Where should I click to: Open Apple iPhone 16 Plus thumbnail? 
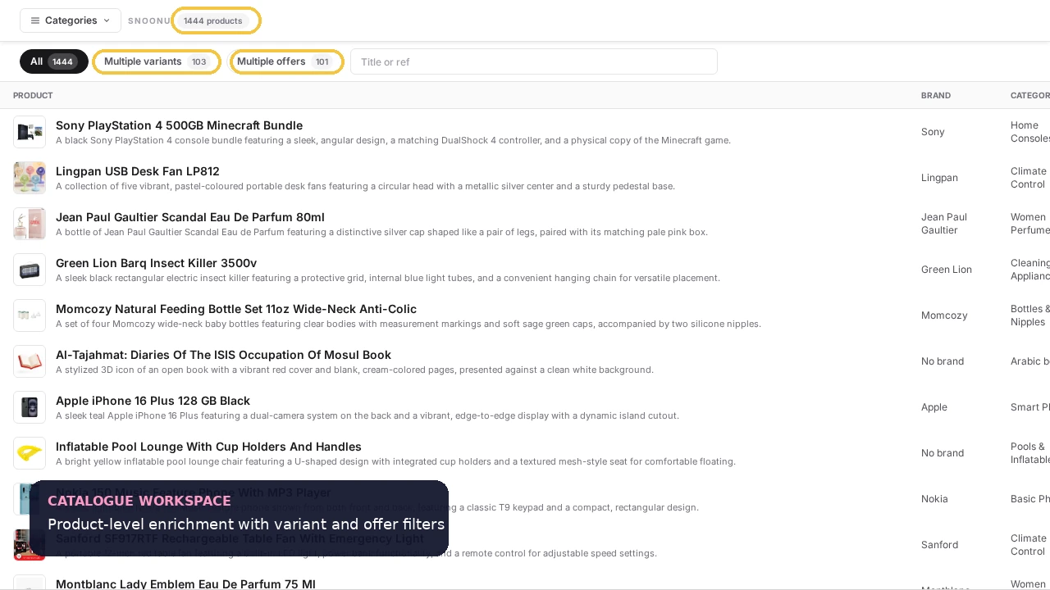tap(30, 407)
